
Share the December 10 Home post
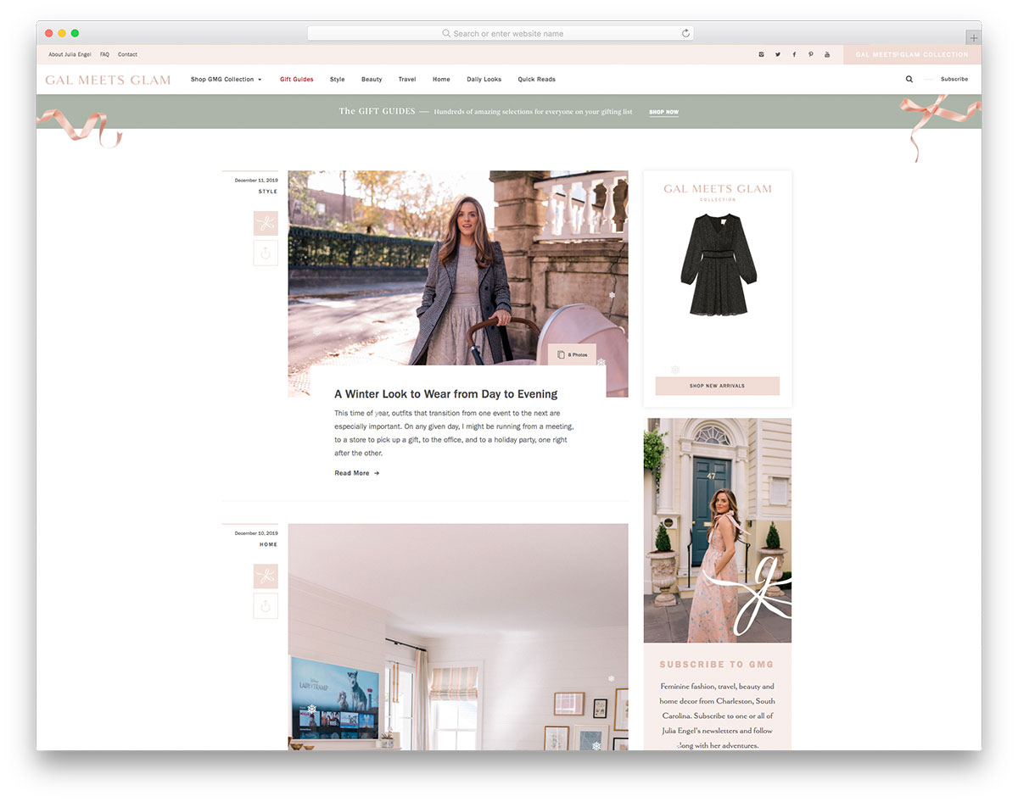[266, 605]
